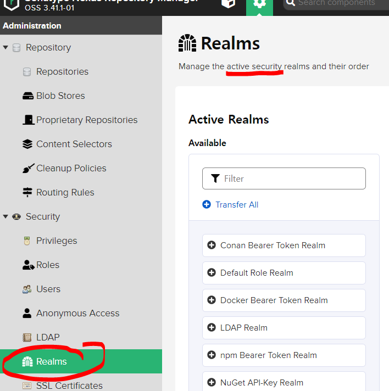Click the Content Selectors layers icon
The width and height of the screenshot is (389, 391).
tap(27, 144)
